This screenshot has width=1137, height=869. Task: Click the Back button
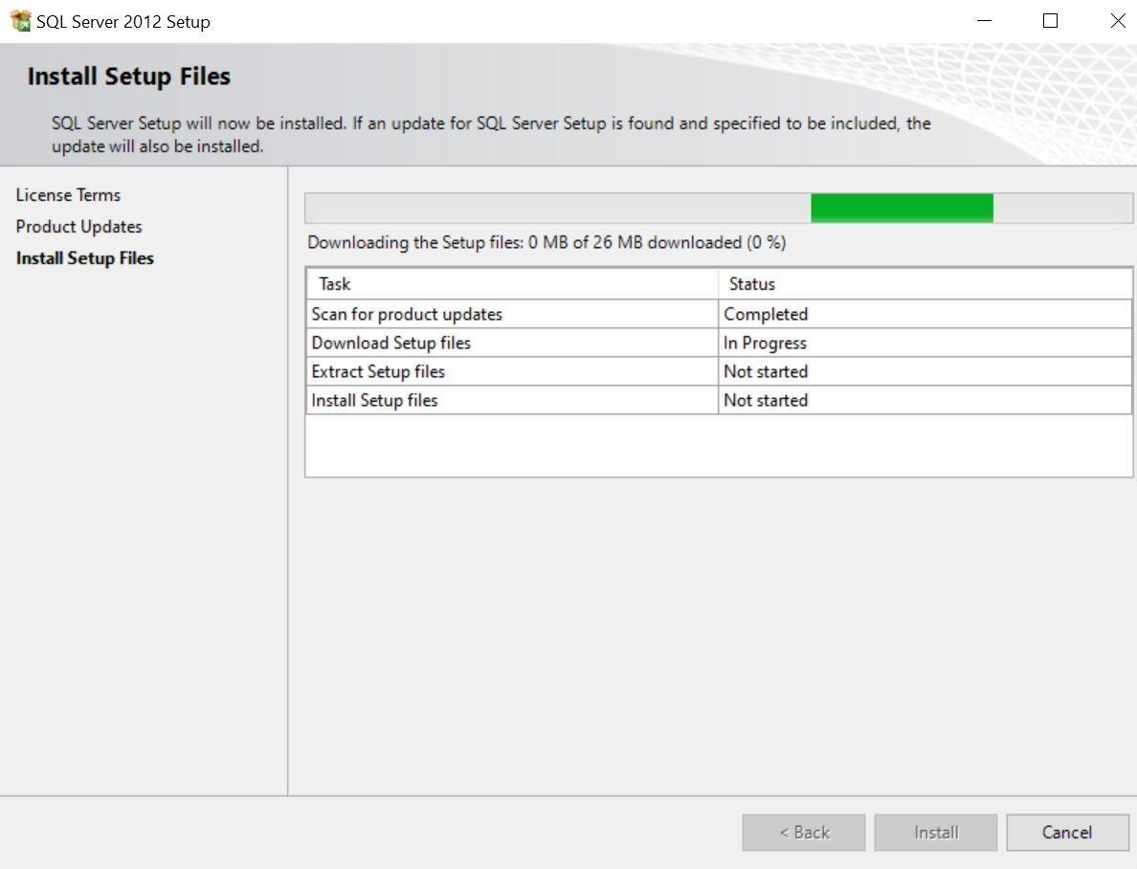(x=803, y=833)
